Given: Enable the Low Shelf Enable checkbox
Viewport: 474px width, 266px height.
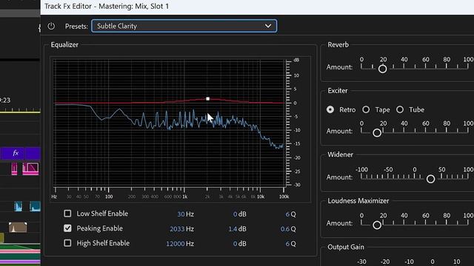Looking at the screenshot, I should click(x=67, y=214).
